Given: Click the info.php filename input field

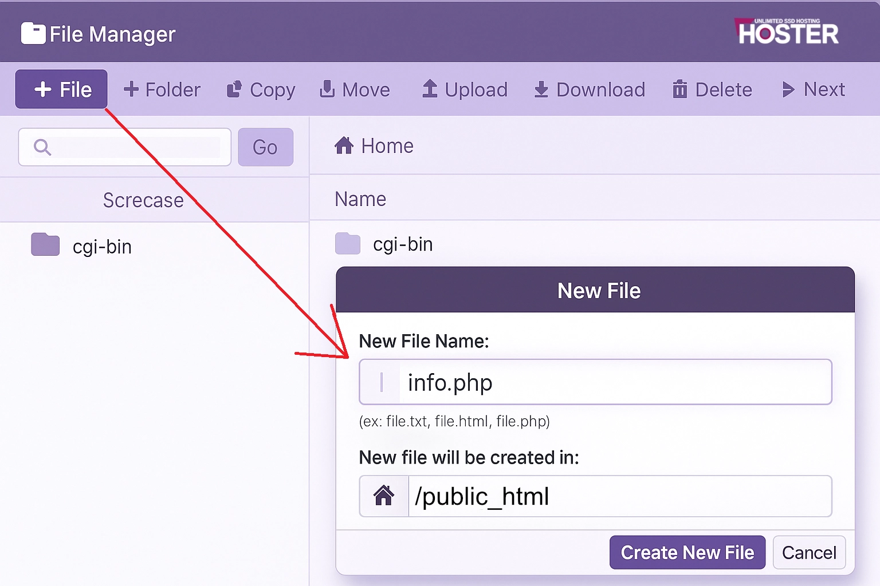Looking at the screenshot, I should (595, 382).
